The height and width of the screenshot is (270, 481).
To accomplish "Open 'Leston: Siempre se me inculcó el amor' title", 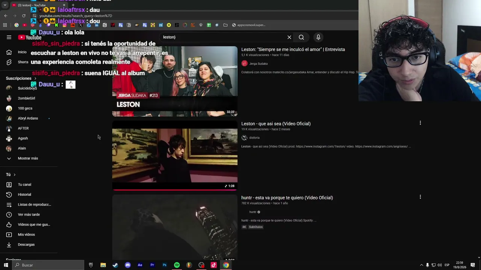I will point(293,49).
